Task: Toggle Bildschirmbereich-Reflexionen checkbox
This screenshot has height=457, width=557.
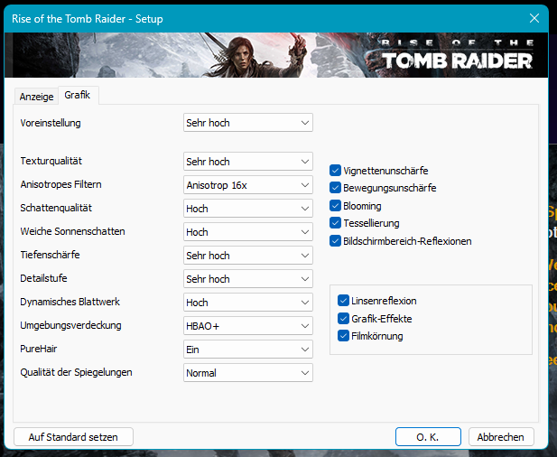Action: point(335,241)
